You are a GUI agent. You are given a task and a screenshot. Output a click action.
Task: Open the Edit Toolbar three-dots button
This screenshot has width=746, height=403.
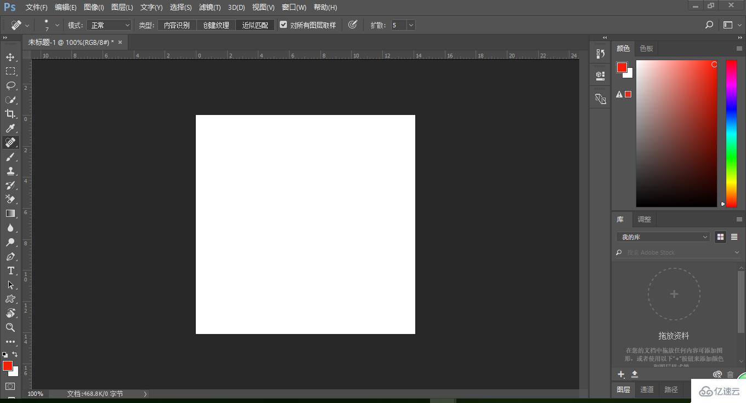click(10, 342)
